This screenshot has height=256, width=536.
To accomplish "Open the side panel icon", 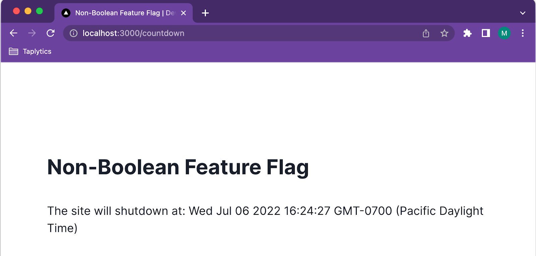I will [x=485, y=33].
